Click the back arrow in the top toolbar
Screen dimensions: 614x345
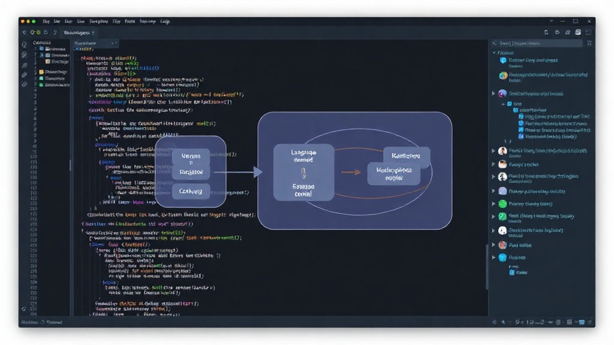coord(24,32)
